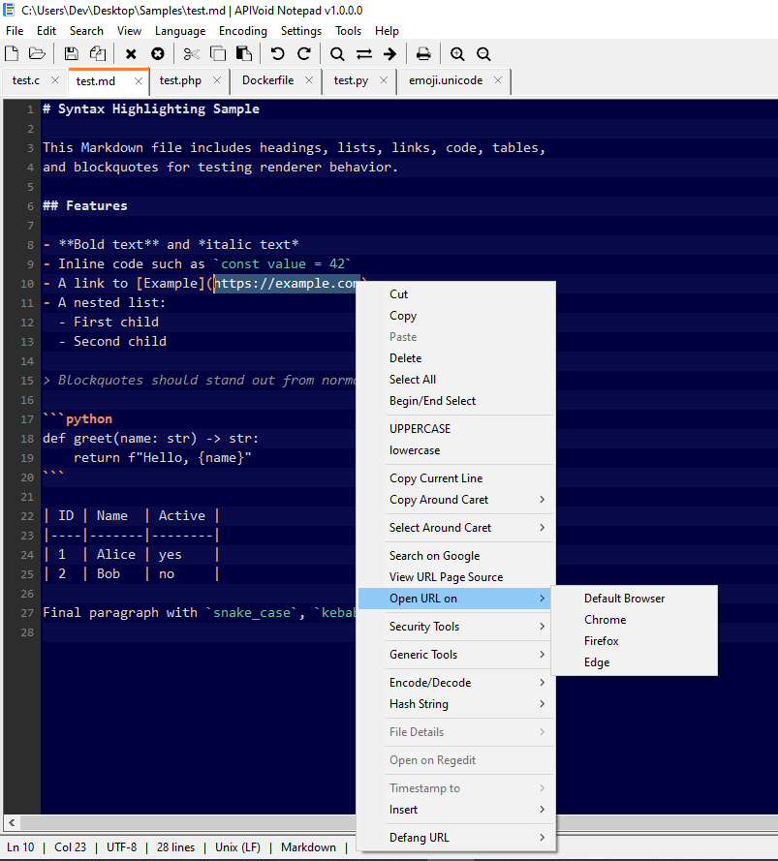
Task: Switch to the test.py tab
Action: point(351,80)
